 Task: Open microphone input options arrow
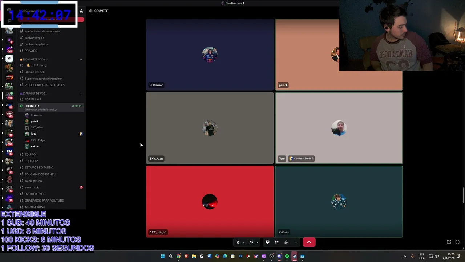(244, 242)
